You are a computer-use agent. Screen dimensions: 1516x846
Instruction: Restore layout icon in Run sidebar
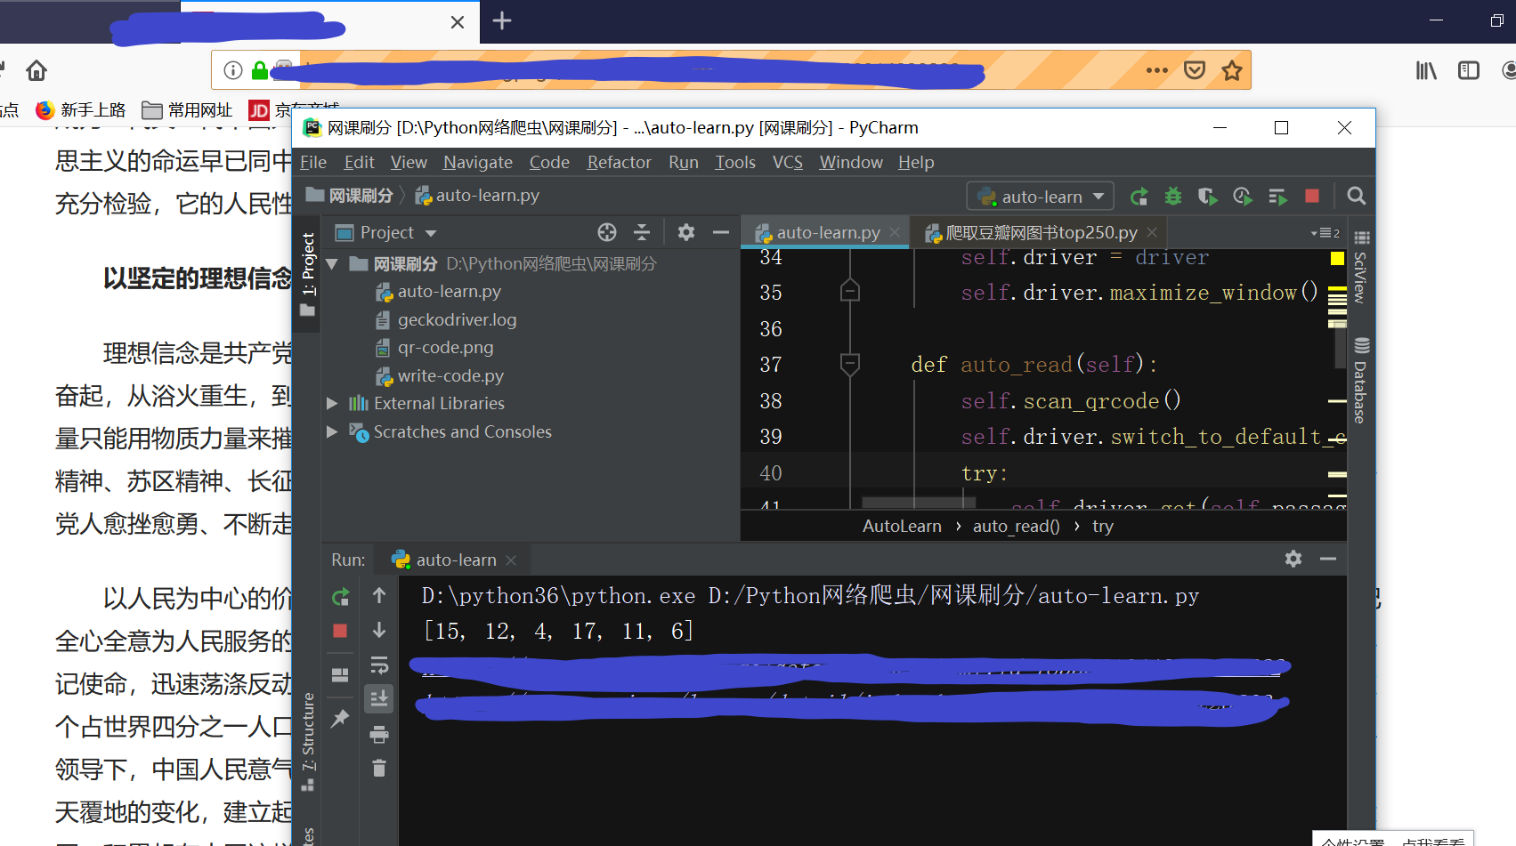click(340, 675)
